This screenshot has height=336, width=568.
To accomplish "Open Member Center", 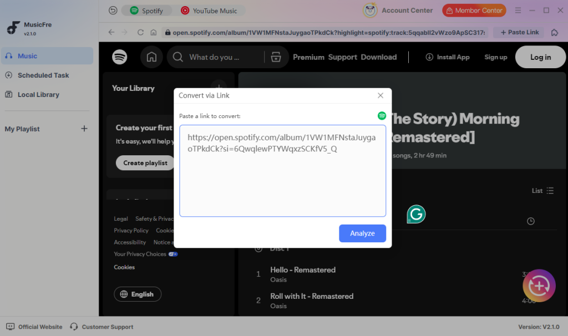I will tap(474, 11).
